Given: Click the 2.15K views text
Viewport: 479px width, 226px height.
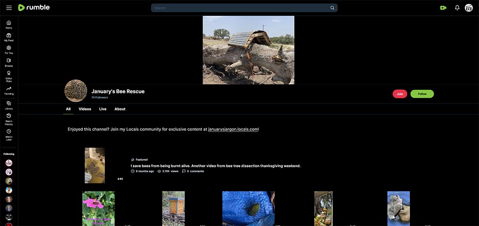Looking at the screenshot, I should tap(170, 171).
